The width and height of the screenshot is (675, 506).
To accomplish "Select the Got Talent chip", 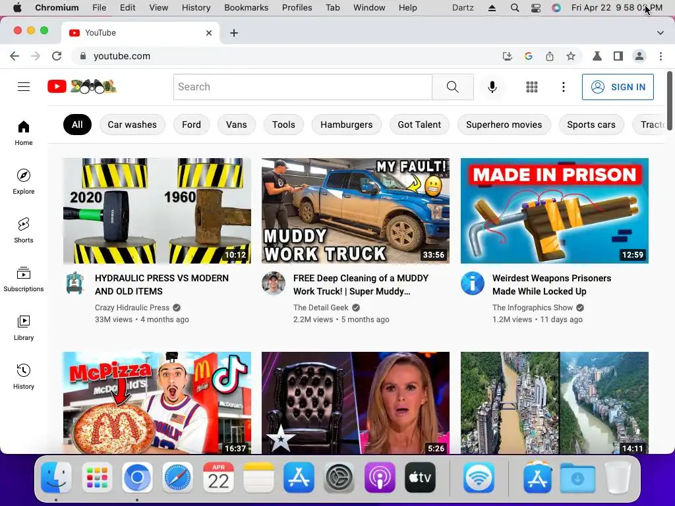I will (x=419, y=125).
